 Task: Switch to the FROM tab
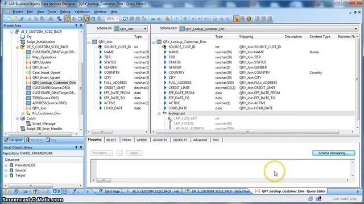[126, 140]
